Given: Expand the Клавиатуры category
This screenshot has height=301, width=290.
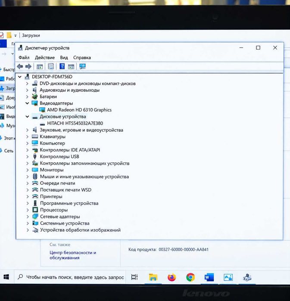Looking at the screenshot, I should tap(27, 137).
